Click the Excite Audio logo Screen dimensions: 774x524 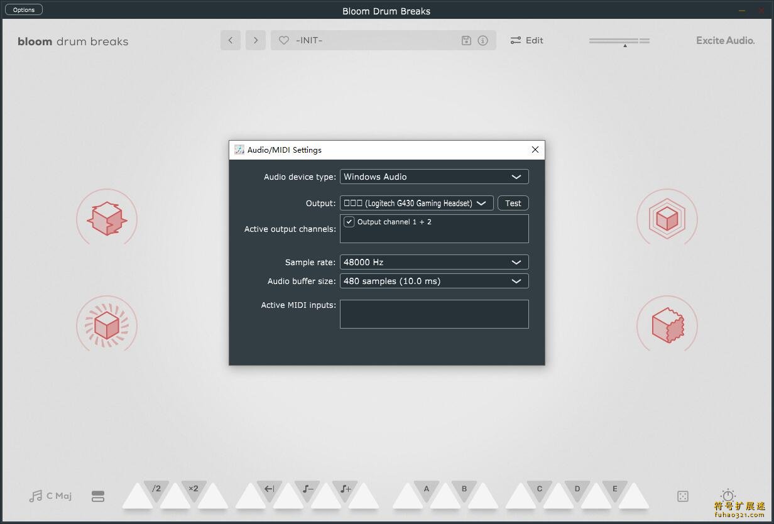[x=725, y=40]
